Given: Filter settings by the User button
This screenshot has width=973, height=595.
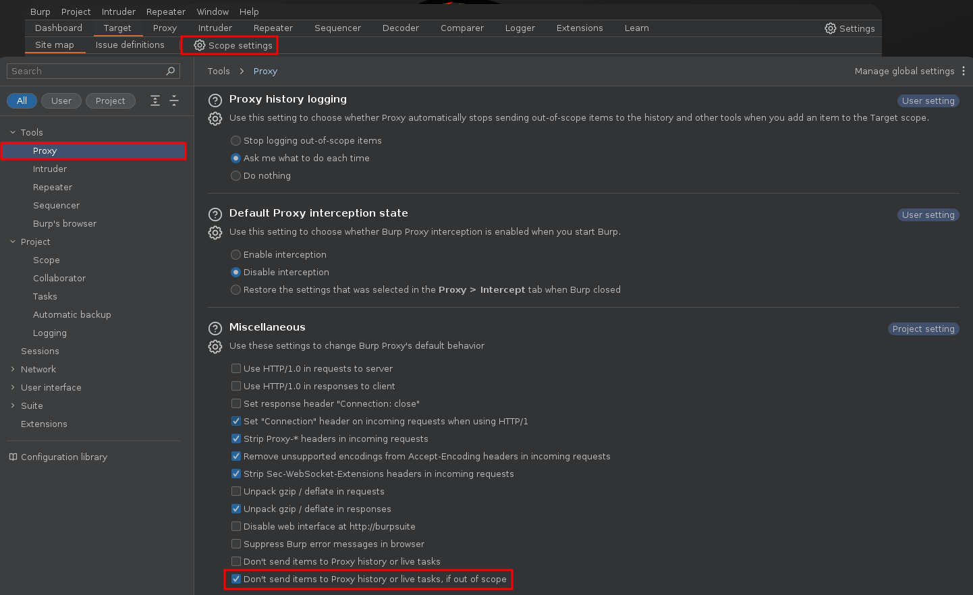Looking at the screenshot, I should click(x=61, y=101).
